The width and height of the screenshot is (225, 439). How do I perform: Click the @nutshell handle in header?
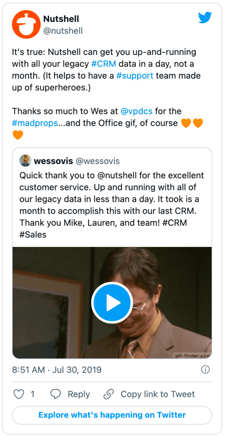pos(63,31)
